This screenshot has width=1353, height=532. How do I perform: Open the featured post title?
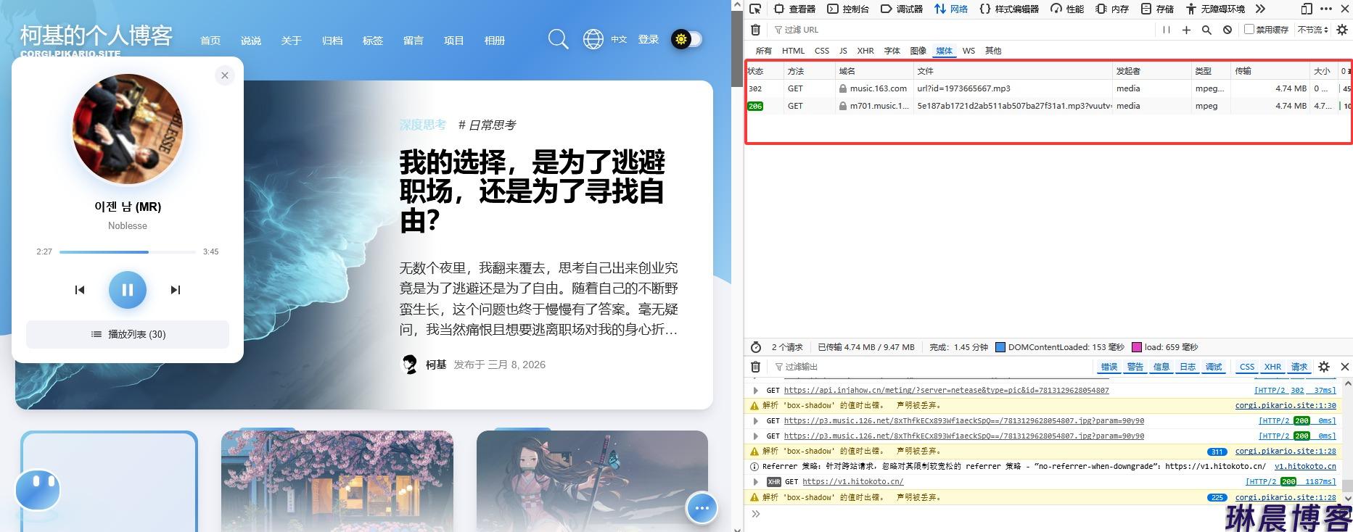click(x=532, y=191)
